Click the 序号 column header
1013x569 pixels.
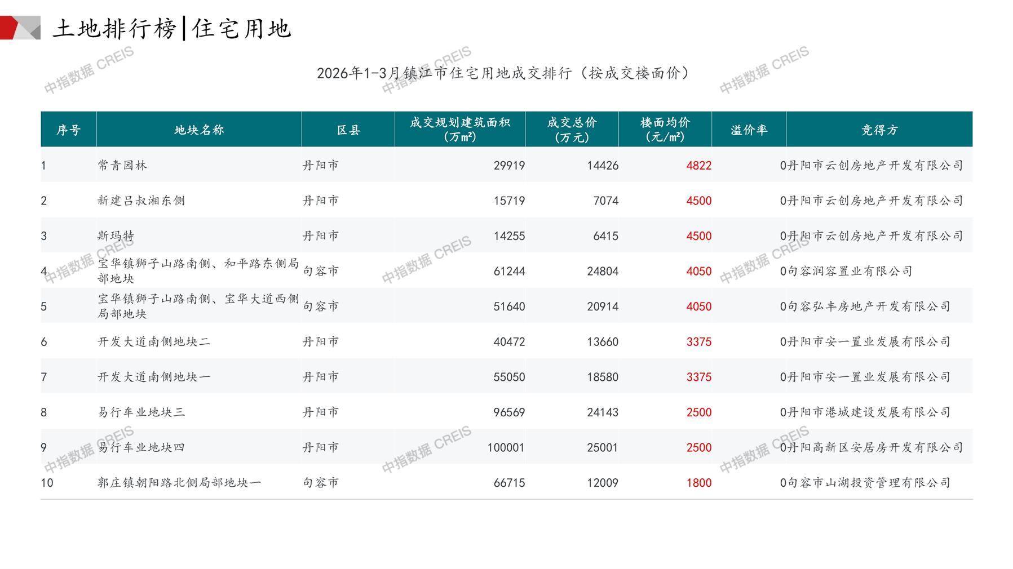pyautogui.click(x=68, y=130)
